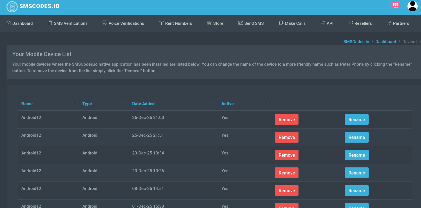
Task: Open the notifications badge showing 108
Action: 395,5
